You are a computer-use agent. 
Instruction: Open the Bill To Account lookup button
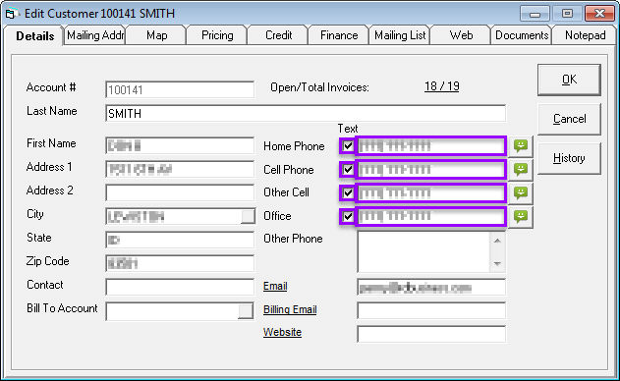[x=246, y=311]
